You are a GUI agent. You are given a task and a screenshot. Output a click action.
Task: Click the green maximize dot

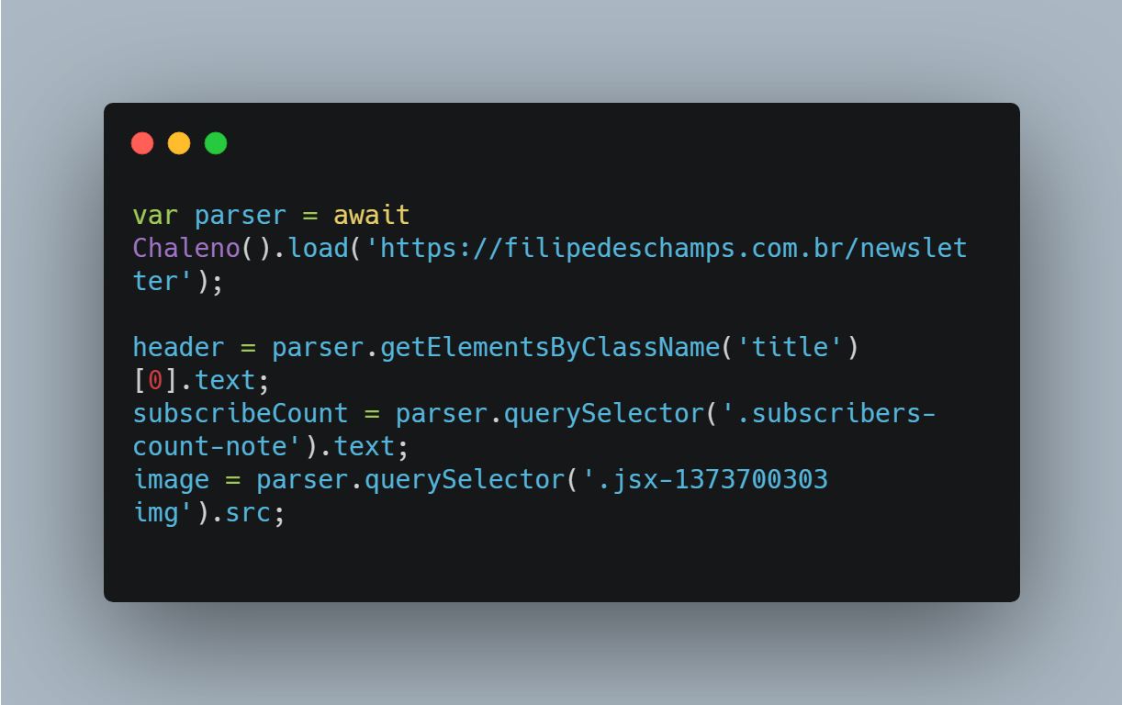(x=216, y=143)
